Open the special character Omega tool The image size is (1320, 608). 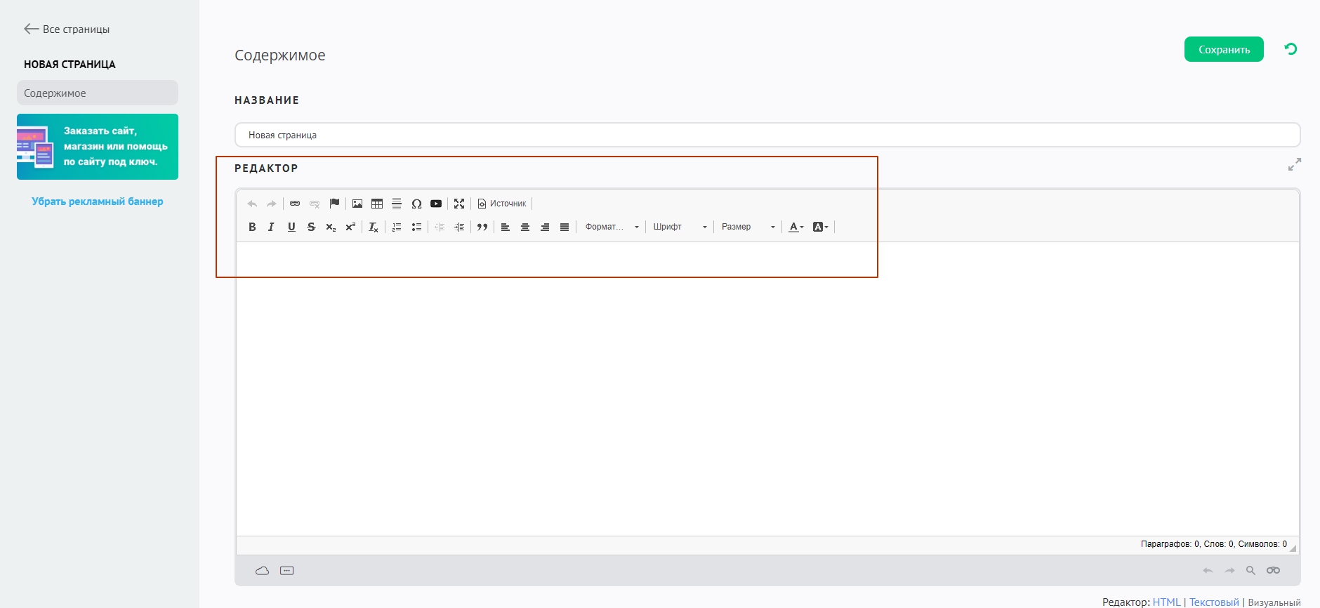[x=416, y=204]
